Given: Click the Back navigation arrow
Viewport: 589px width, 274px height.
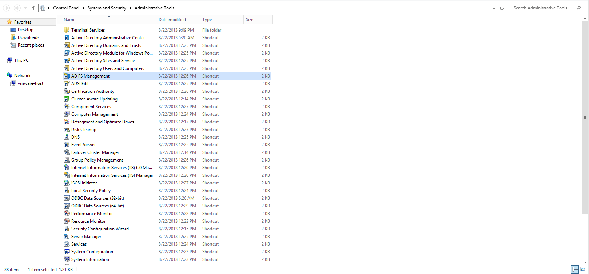Looking at the screenshot, I should [x=7, y=8].
